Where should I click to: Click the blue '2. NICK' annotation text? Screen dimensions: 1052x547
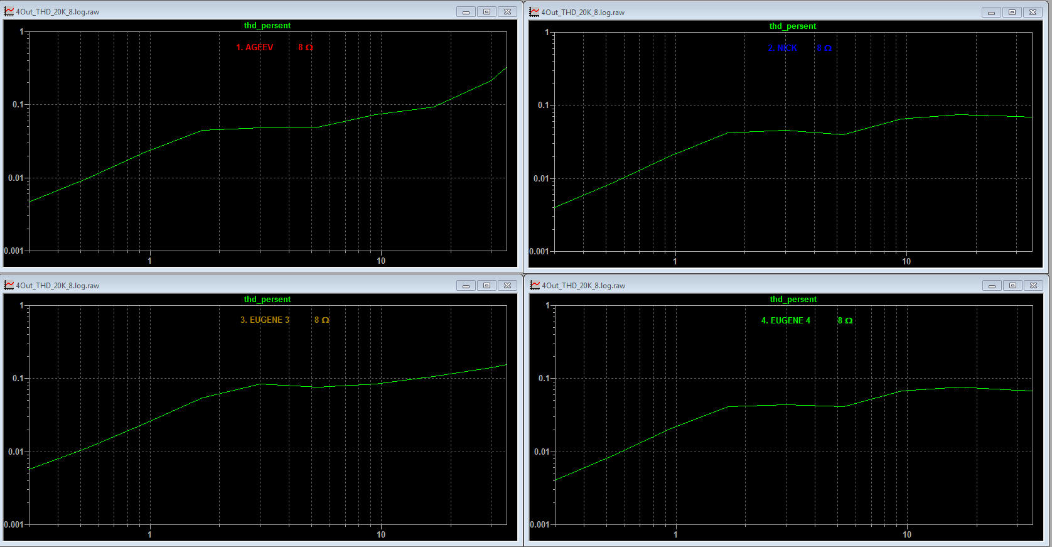point(782,48)
